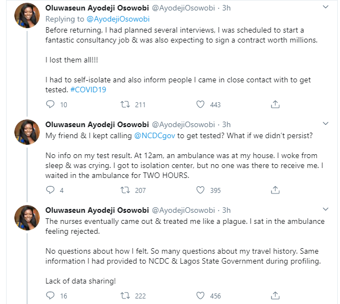Share the ambulance TWO HOURS tweet
This screenshot has width=340, height=304.
click(275, 190)
